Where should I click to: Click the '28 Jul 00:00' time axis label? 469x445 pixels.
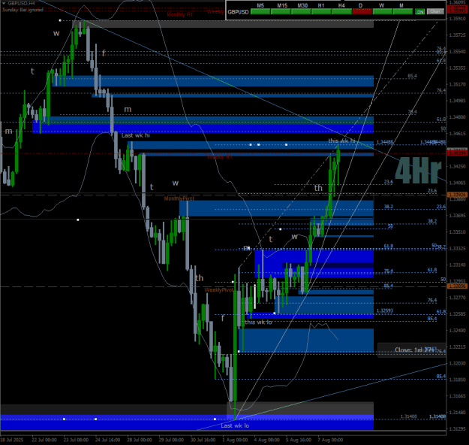click(x=140, y=440)
